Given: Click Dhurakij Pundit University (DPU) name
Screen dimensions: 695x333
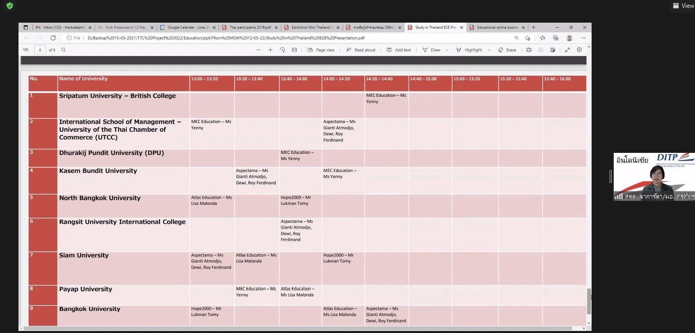Looking at the screenshot, I should [x=112, y=153].
